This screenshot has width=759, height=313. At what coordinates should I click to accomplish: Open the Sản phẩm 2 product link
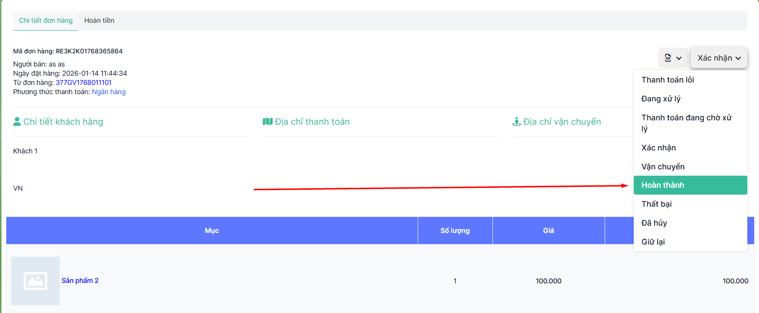point(80,280)
